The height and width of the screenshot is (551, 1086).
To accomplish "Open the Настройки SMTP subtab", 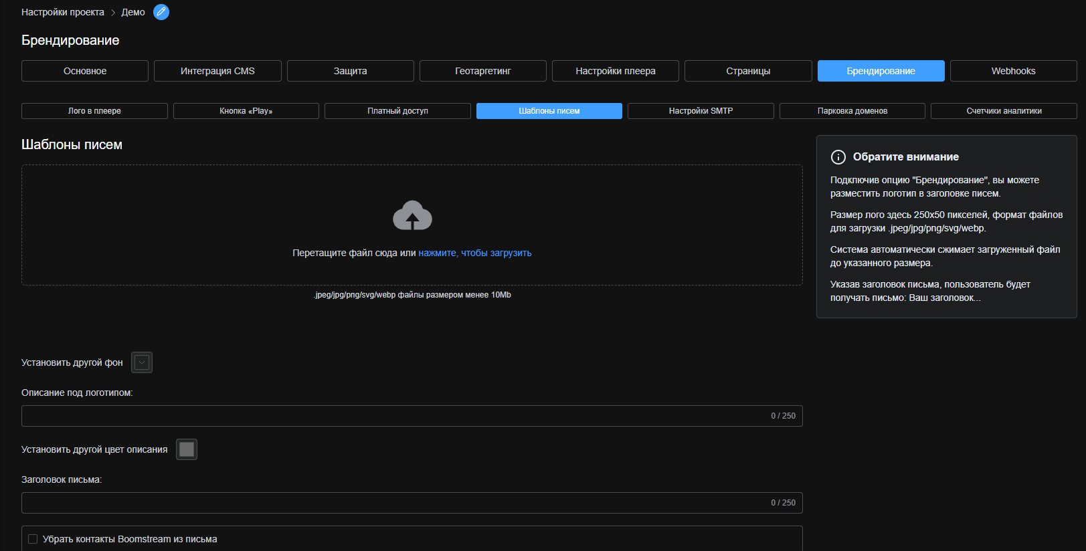I will (701, 111).
